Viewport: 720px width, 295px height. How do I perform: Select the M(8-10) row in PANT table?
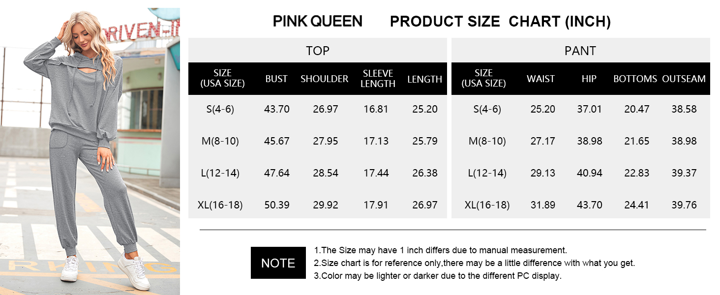pos(487,141)
